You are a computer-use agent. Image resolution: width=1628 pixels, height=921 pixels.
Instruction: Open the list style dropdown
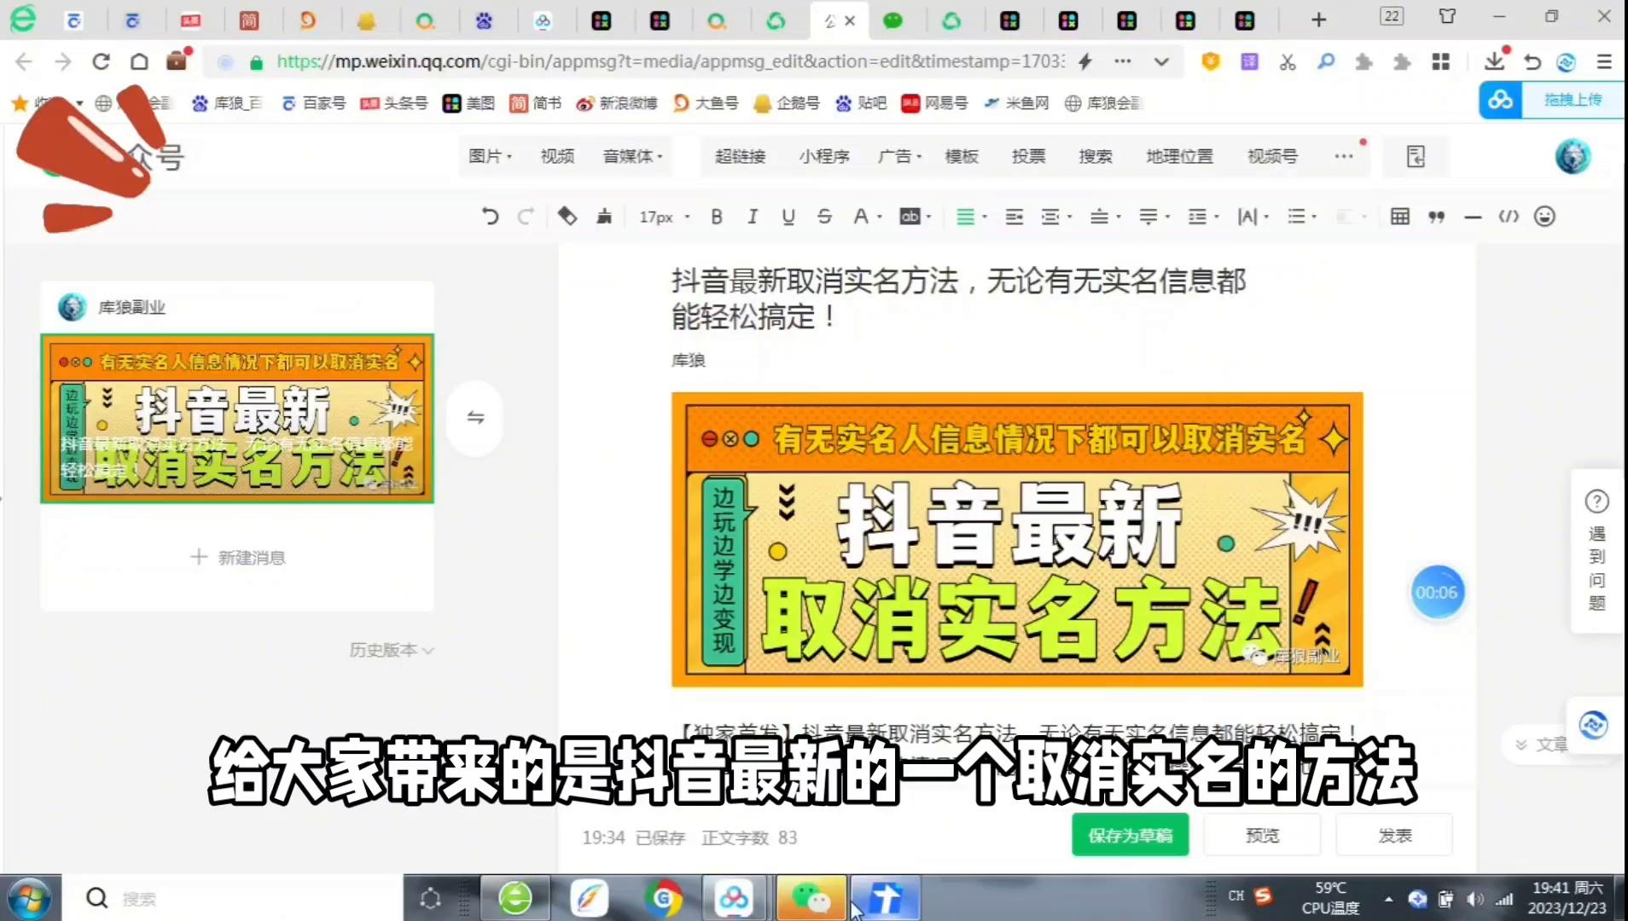pyautogui.click(x=1302, y=217)
